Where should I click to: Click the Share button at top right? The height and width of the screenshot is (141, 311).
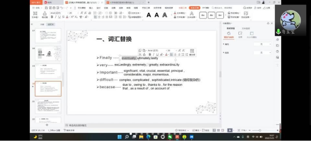pos(267,8)
